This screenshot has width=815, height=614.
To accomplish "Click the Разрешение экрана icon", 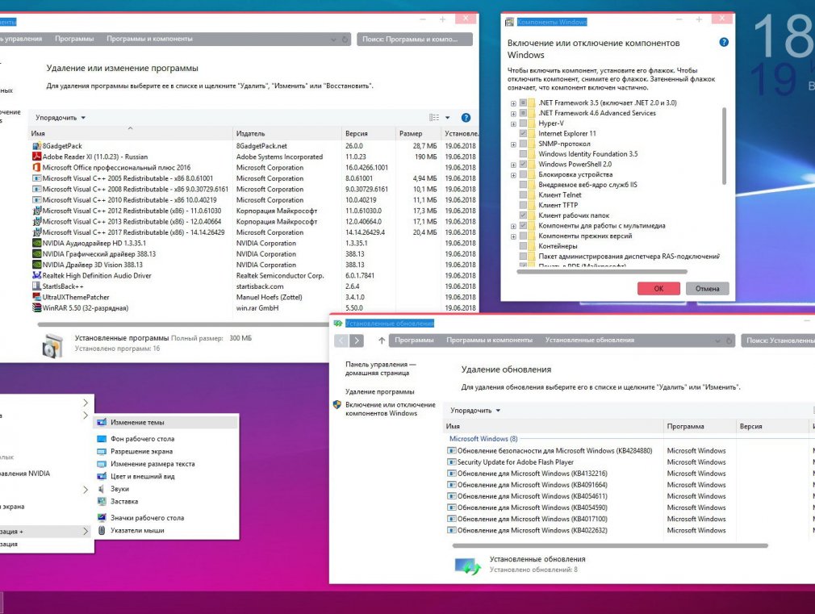I will click(102, 451).
